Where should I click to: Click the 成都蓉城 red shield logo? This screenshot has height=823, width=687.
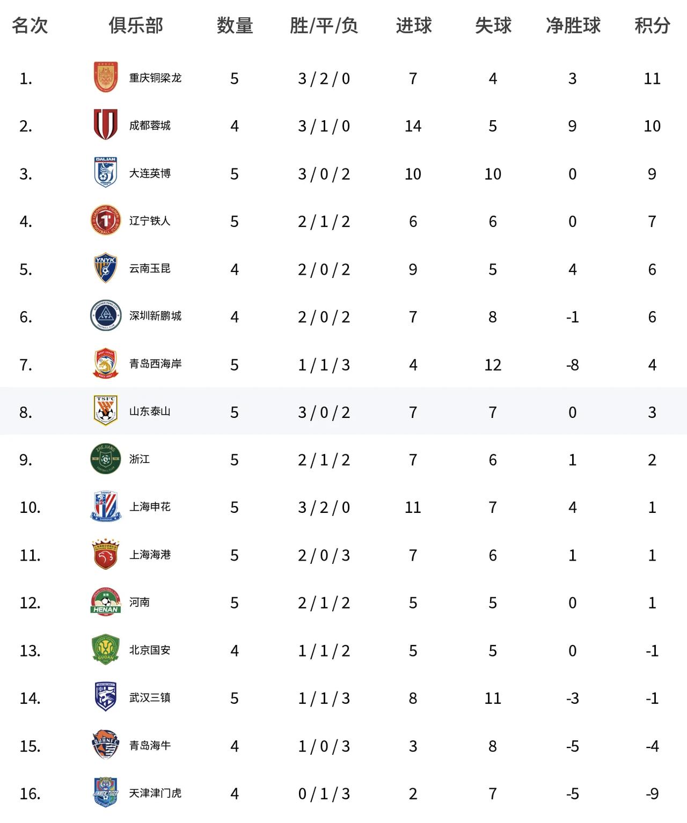106,125
